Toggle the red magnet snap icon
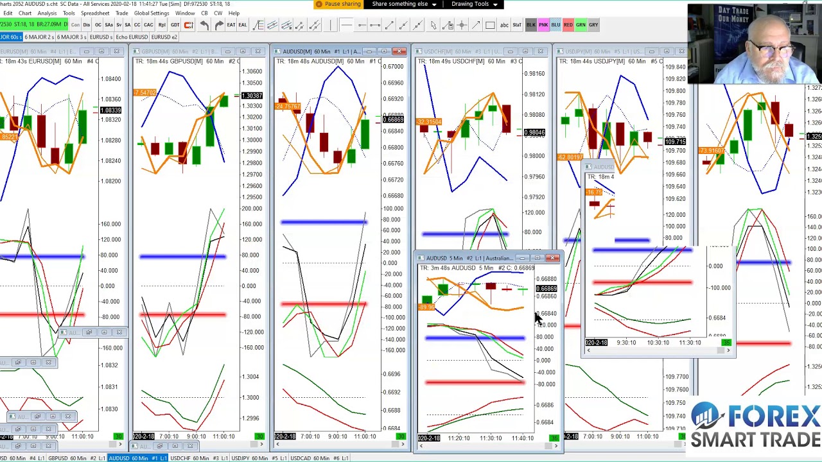The width and height of the screenshot is (822, 462). [x=188, y=25]
